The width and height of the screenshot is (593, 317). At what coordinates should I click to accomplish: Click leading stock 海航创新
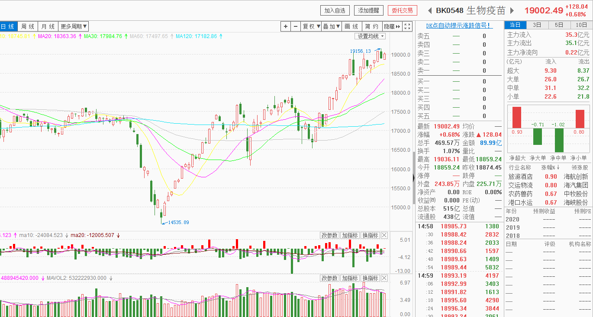(576, 176)
